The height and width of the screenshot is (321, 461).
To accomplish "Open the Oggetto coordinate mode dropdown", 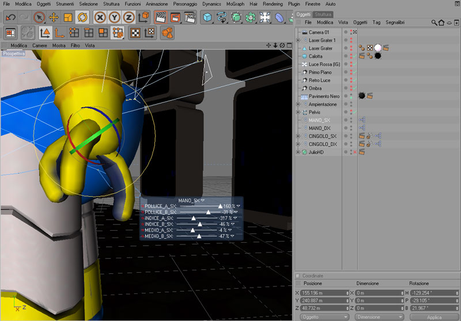I will [x=324, y=317].
